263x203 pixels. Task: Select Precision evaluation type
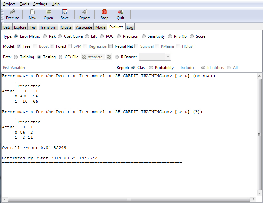(119, 36)
